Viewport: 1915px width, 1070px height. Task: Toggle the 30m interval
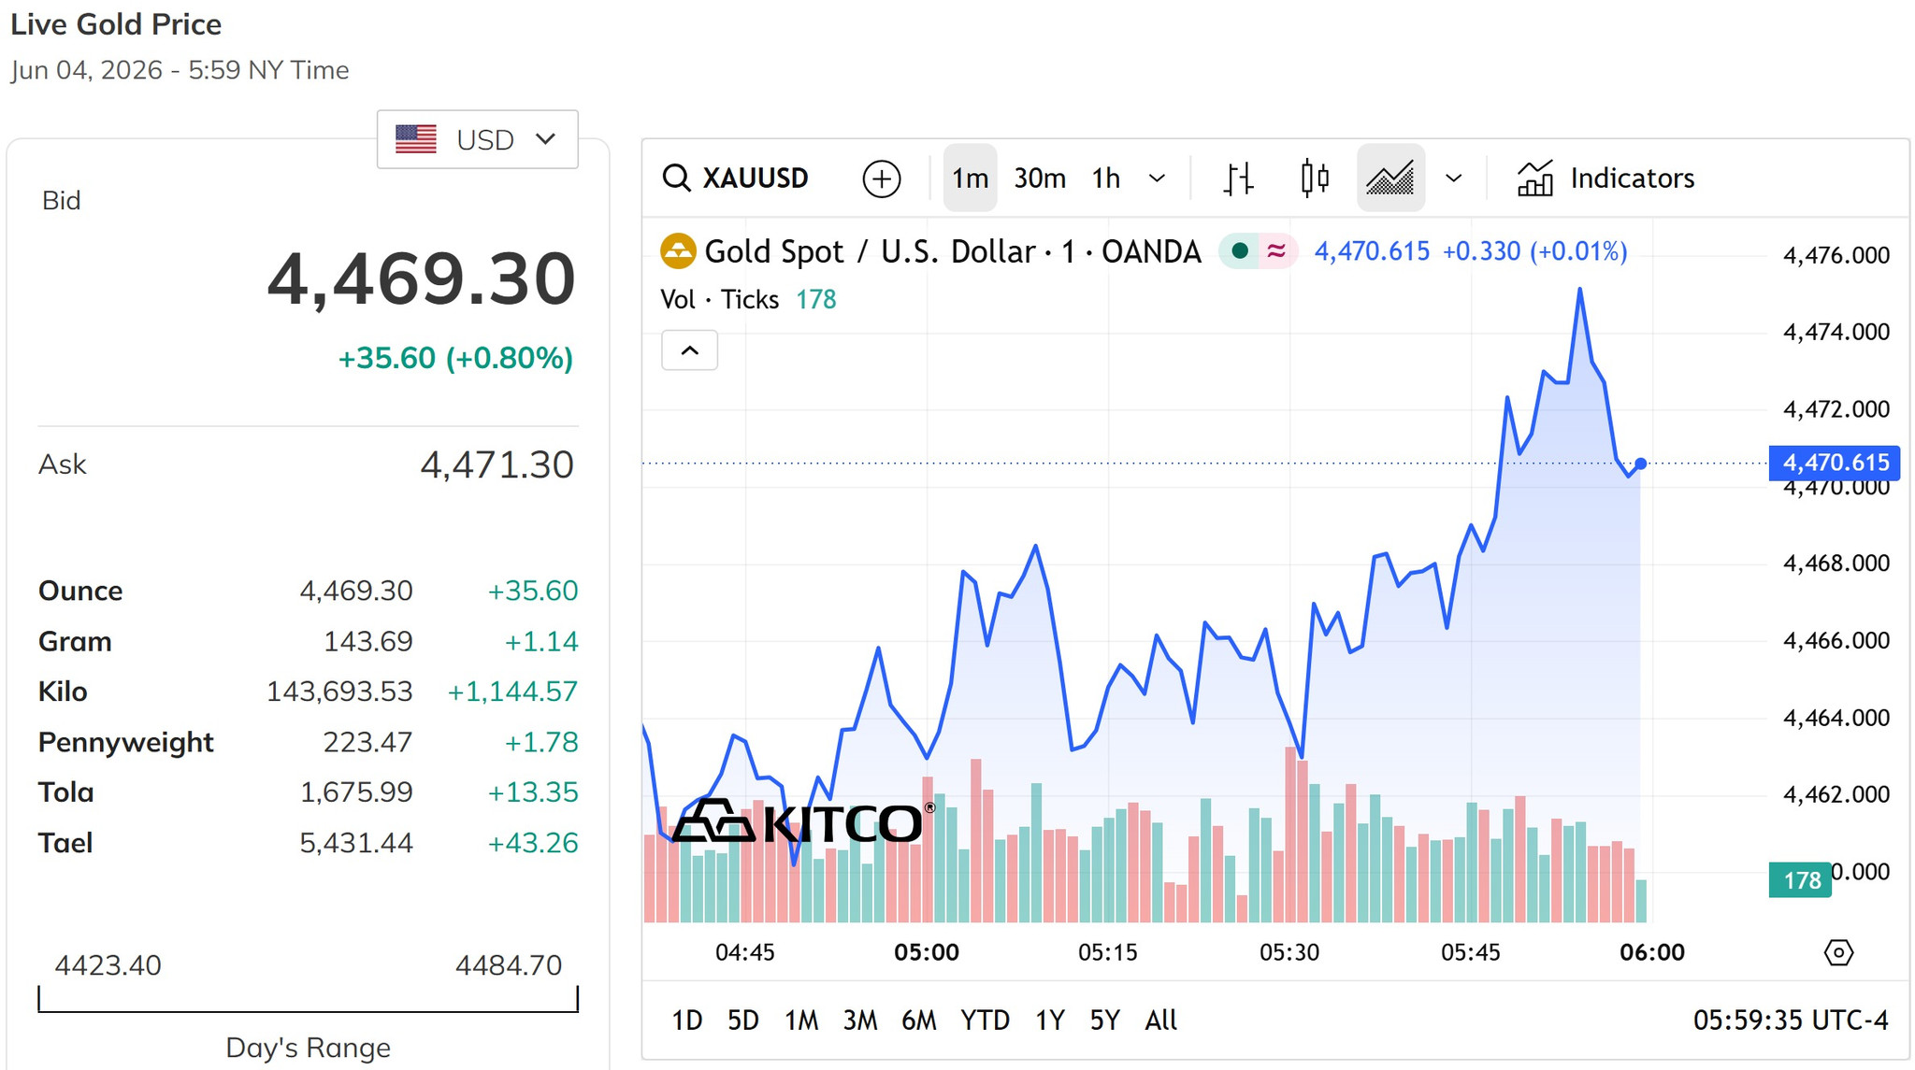point(1040,178)
